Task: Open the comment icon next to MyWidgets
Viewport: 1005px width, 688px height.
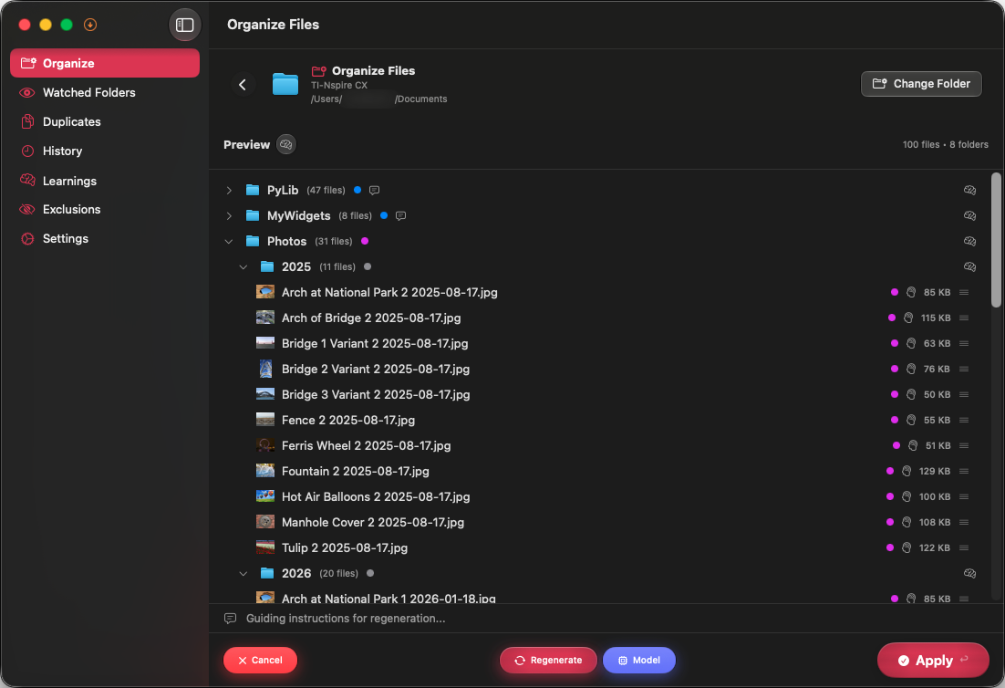Action: (x=400, y=215)
